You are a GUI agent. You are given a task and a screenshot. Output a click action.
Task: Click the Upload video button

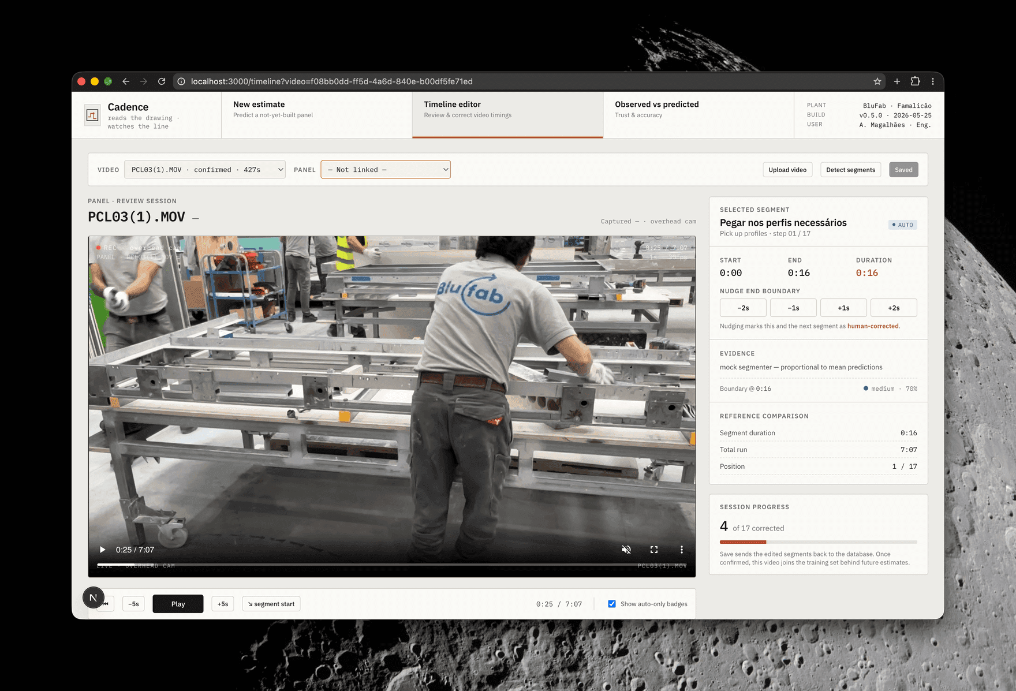point(787,170)
